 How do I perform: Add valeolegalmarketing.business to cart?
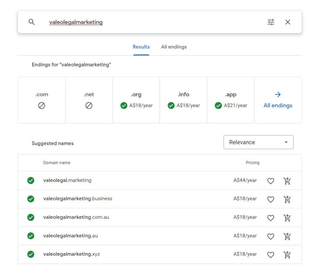[287, 199]
